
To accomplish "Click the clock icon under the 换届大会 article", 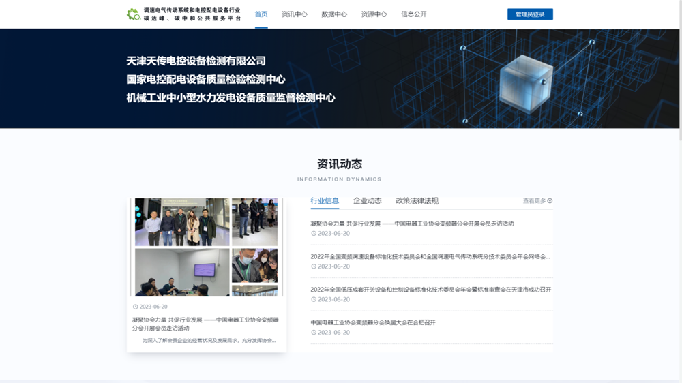I will coord(314,333).
